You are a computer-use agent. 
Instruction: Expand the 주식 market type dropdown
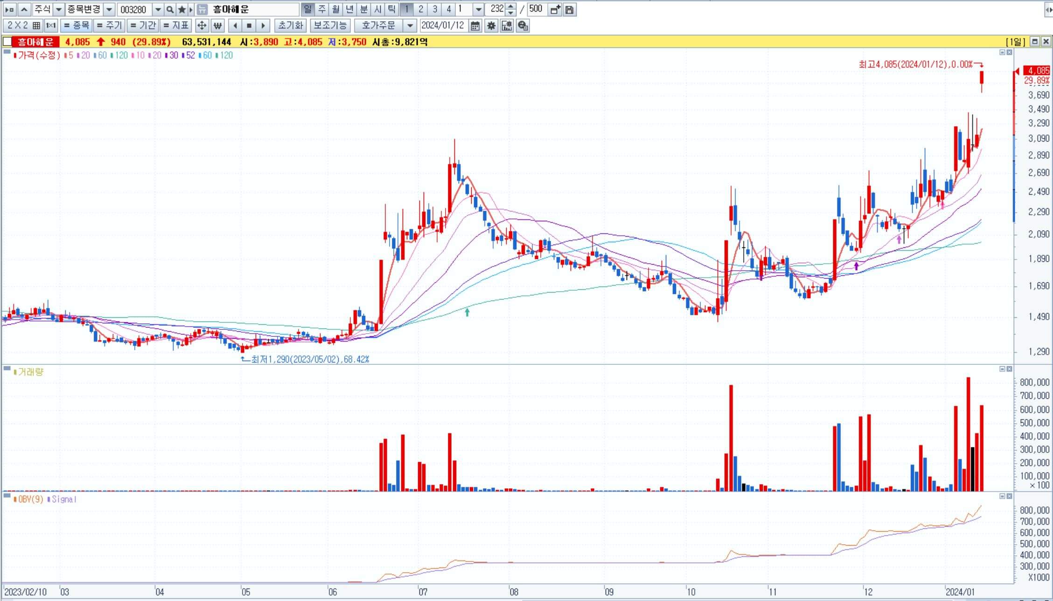coord(59,9)
